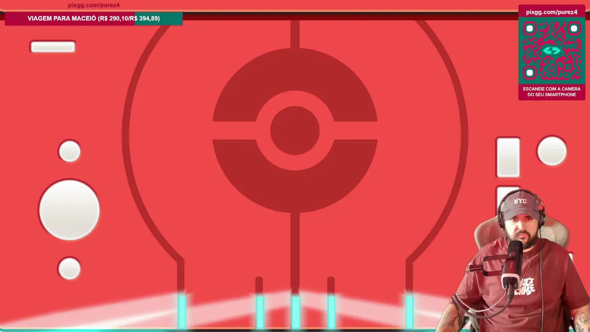Click the white round button at far right

tap(552, 151)
